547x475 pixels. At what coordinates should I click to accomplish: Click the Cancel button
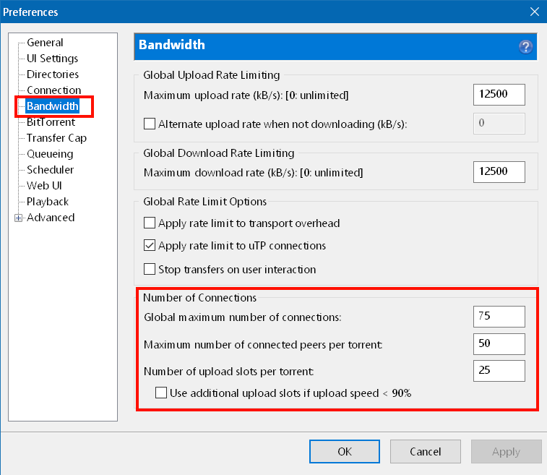click(x=425, y=451)
